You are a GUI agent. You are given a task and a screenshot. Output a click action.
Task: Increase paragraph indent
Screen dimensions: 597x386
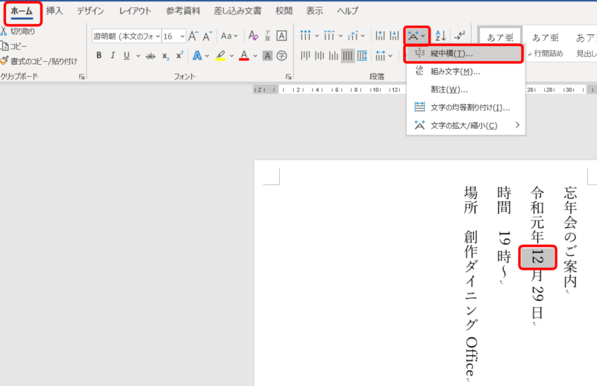(394, 36)
